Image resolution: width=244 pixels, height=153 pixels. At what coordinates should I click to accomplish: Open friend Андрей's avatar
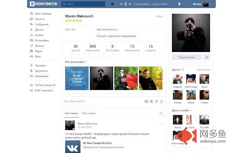pos(178,79)
